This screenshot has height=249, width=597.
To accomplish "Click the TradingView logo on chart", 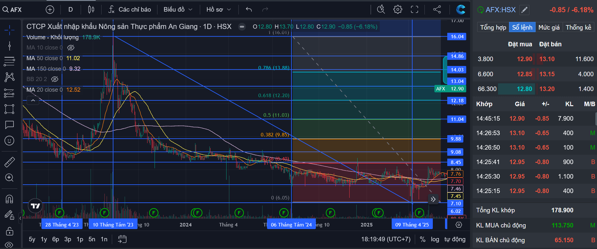I will pyautogui.click(x=35, y=206).
